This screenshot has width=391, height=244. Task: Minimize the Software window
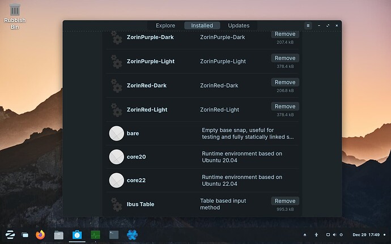pyautogui.click(x=319, y=25)
